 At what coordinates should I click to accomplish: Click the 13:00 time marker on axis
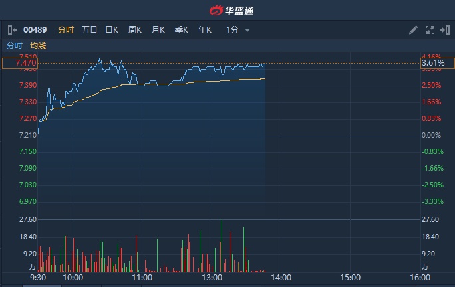212,277
